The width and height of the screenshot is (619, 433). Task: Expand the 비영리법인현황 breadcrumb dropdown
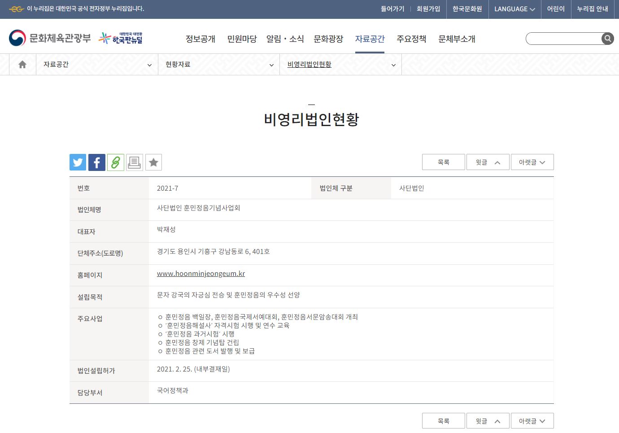(x=341, y=65)
